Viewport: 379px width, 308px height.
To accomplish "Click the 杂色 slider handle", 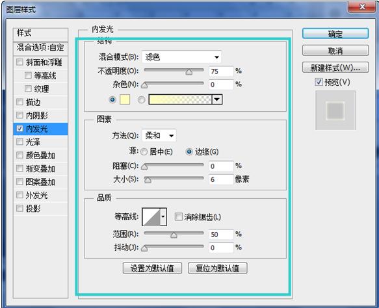I will point(144,85).
